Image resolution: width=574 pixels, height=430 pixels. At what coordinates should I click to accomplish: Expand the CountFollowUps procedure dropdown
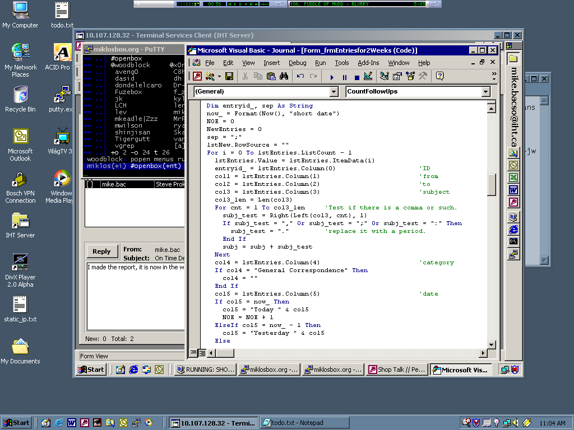(485, 91)
